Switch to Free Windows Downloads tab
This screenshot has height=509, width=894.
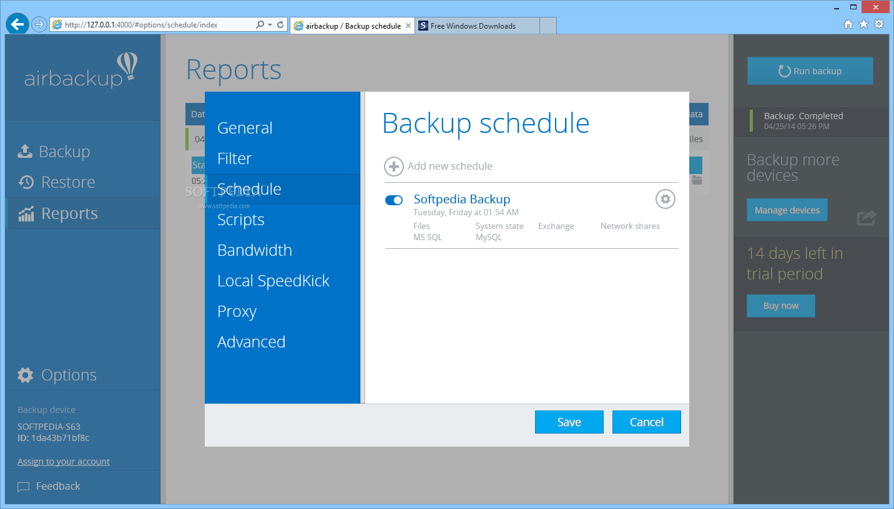pyautogui.click(x=478, y=26)
